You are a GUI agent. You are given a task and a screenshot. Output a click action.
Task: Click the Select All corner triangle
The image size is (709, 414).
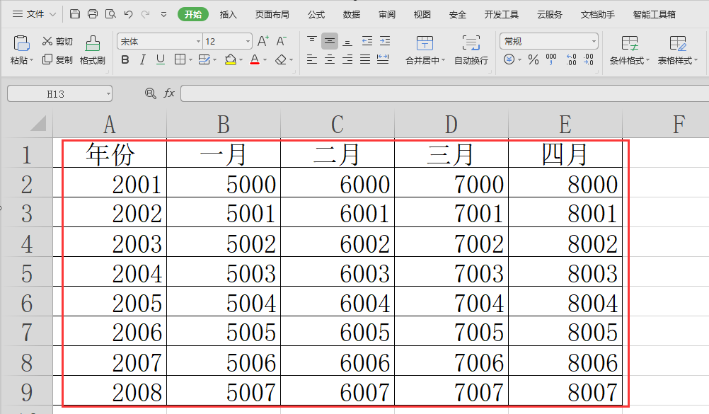(38, 123)
